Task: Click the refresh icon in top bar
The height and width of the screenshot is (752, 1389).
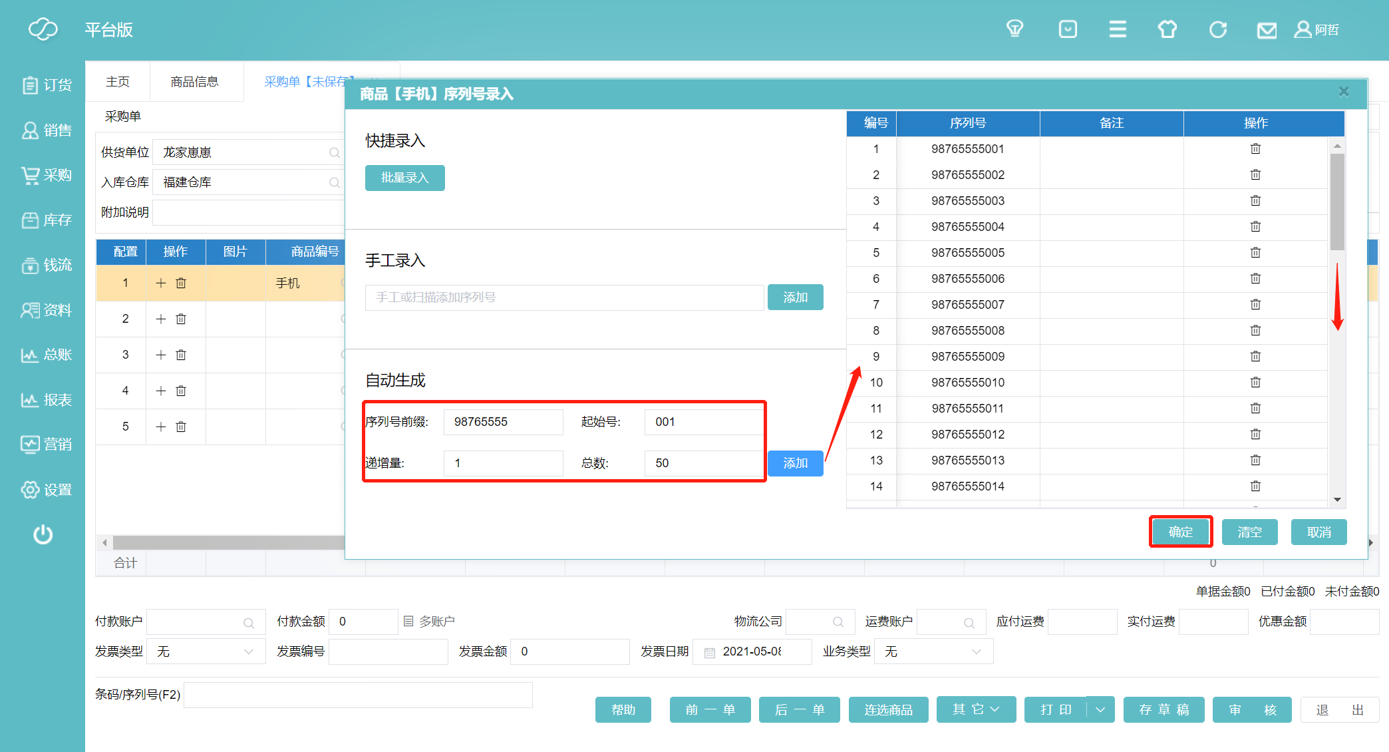Action: pyautogui.click(x=1217, y=30)
